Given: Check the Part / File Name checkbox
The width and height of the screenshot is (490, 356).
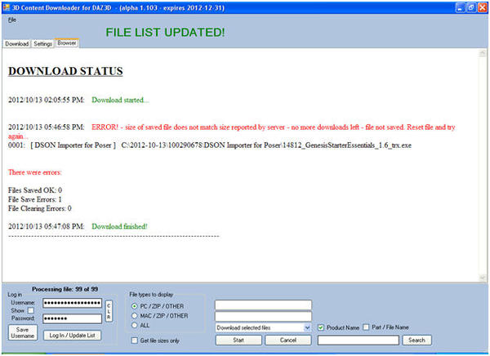Looking at the screenshot, I should 366,327.
